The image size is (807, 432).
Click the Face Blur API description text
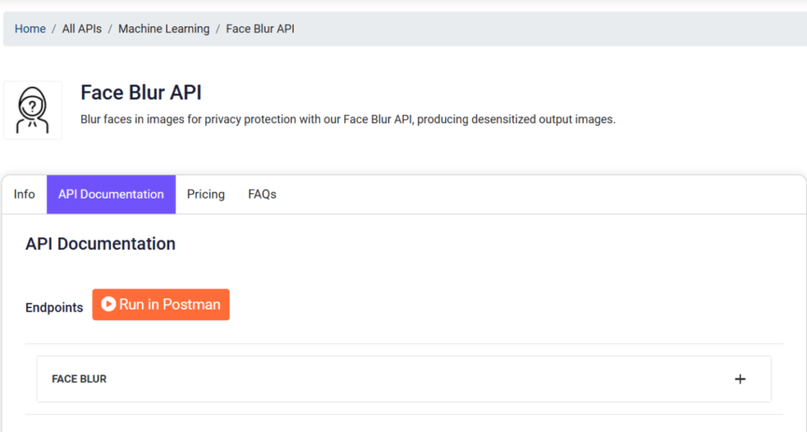[348, 120]
